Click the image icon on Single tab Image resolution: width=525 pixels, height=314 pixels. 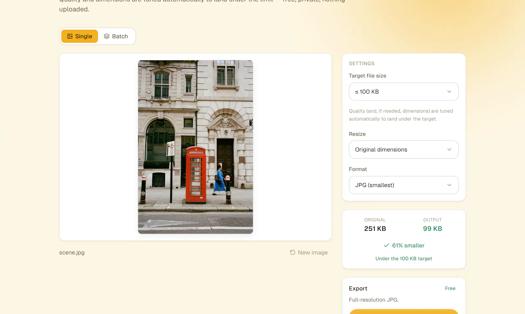pos(70,36)
